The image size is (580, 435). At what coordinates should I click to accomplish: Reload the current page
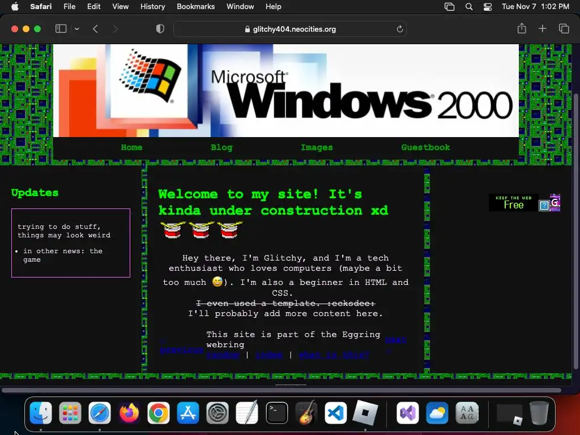coord(399,29)
